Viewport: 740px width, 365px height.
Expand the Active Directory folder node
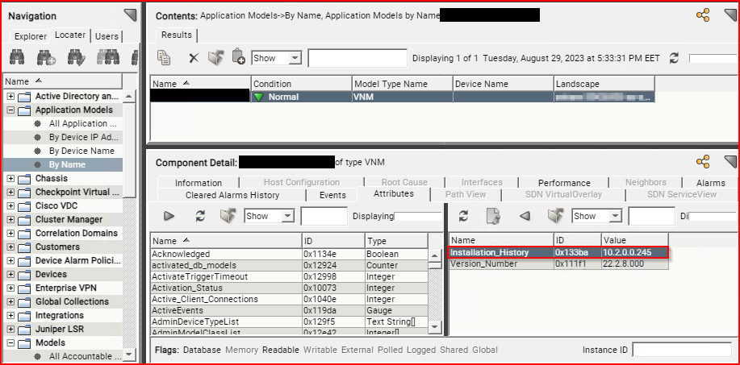point(10,96)
